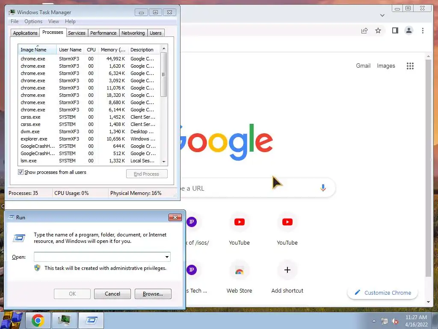Switch to the Users tab

tap(156, 33)
